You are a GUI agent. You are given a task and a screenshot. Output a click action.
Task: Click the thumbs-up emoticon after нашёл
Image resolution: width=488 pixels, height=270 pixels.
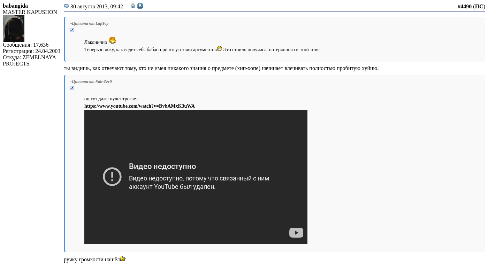(123, 259)
